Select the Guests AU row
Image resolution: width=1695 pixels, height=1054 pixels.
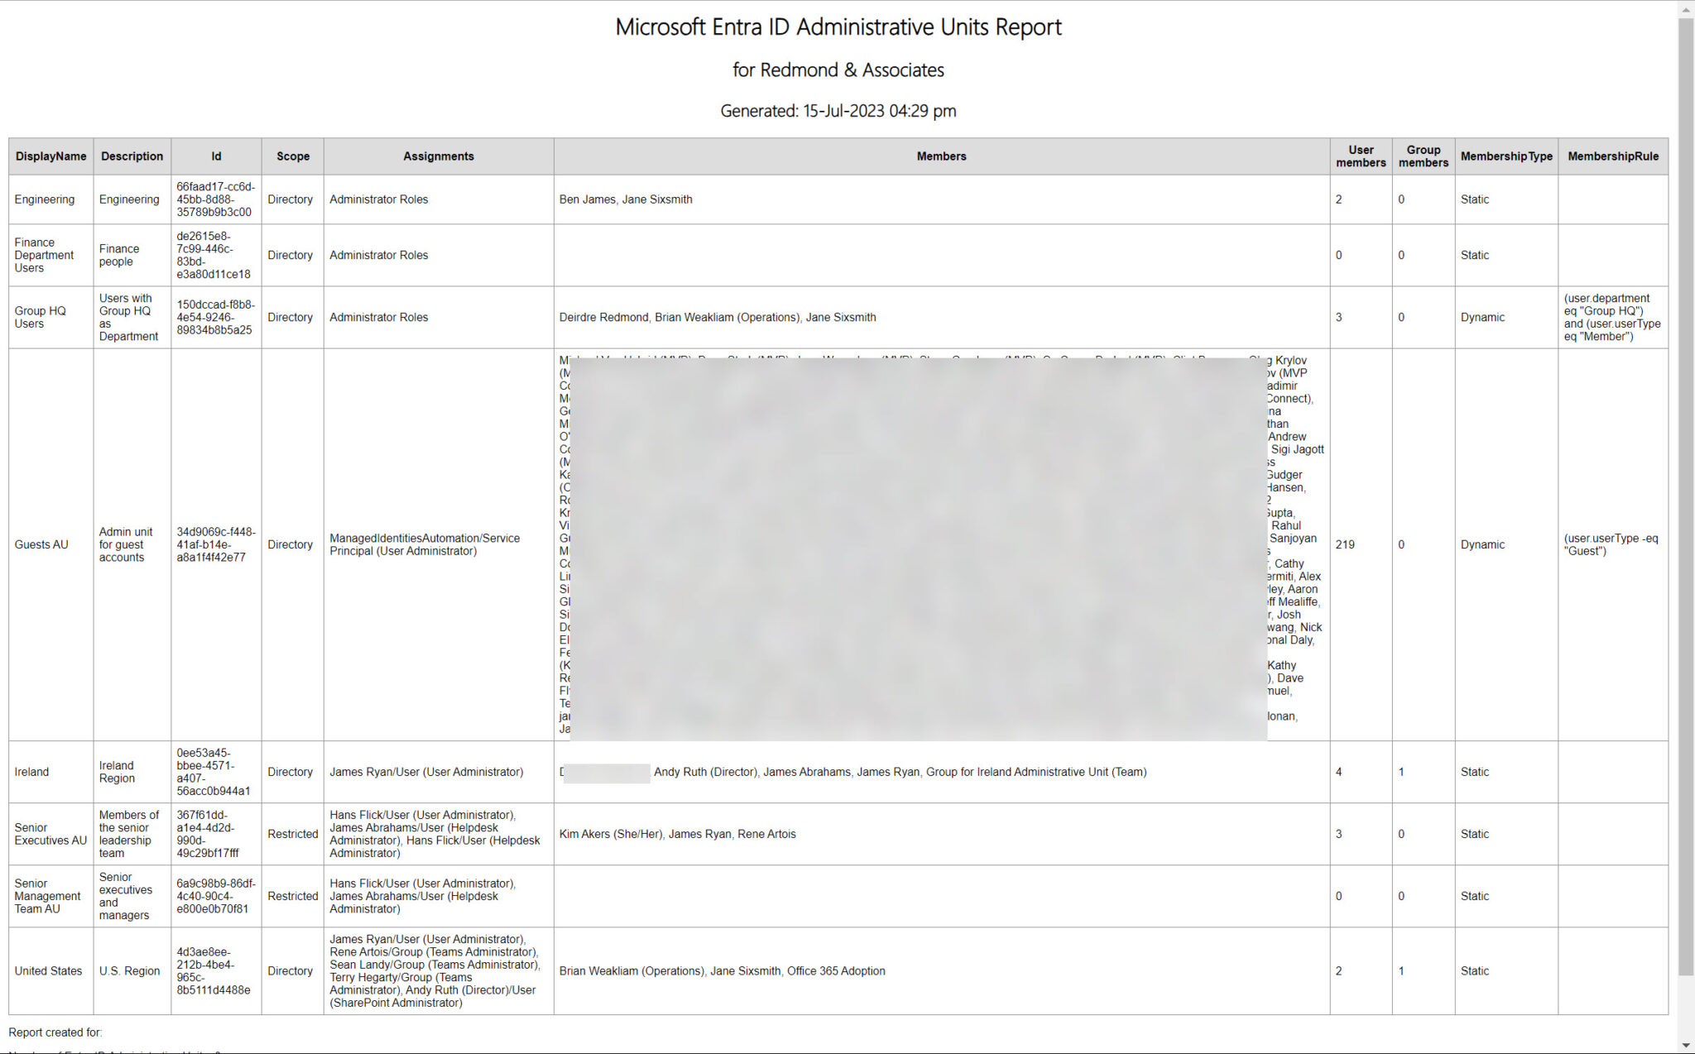click(x=42, y=544)
